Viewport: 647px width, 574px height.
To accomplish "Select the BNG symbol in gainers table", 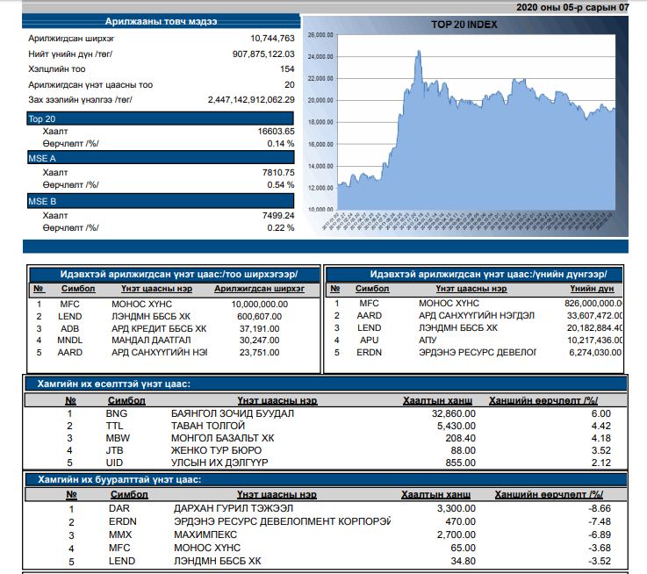I will 117,413.
